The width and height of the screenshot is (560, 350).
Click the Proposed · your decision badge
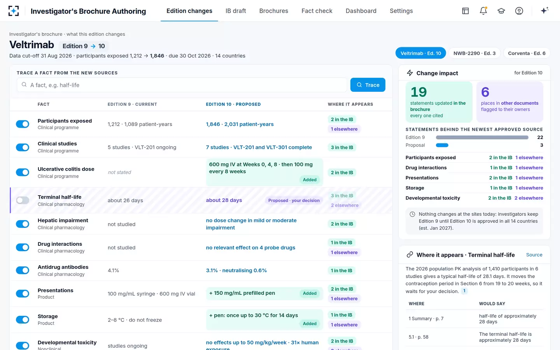click(294, 200)
